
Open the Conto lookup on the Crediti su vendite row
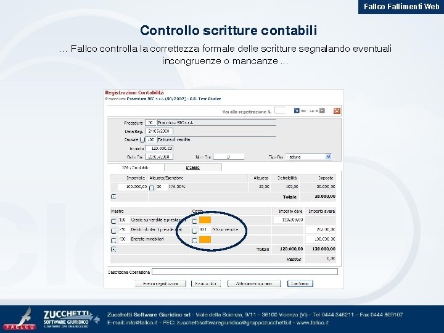tap(194, 221)
